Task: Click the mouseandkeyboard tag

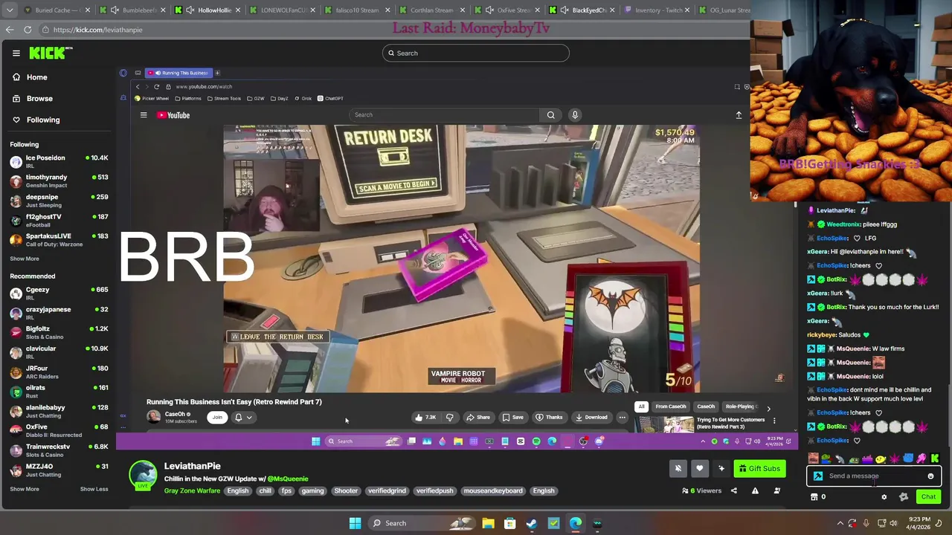Action: click(x=492, y=490)
